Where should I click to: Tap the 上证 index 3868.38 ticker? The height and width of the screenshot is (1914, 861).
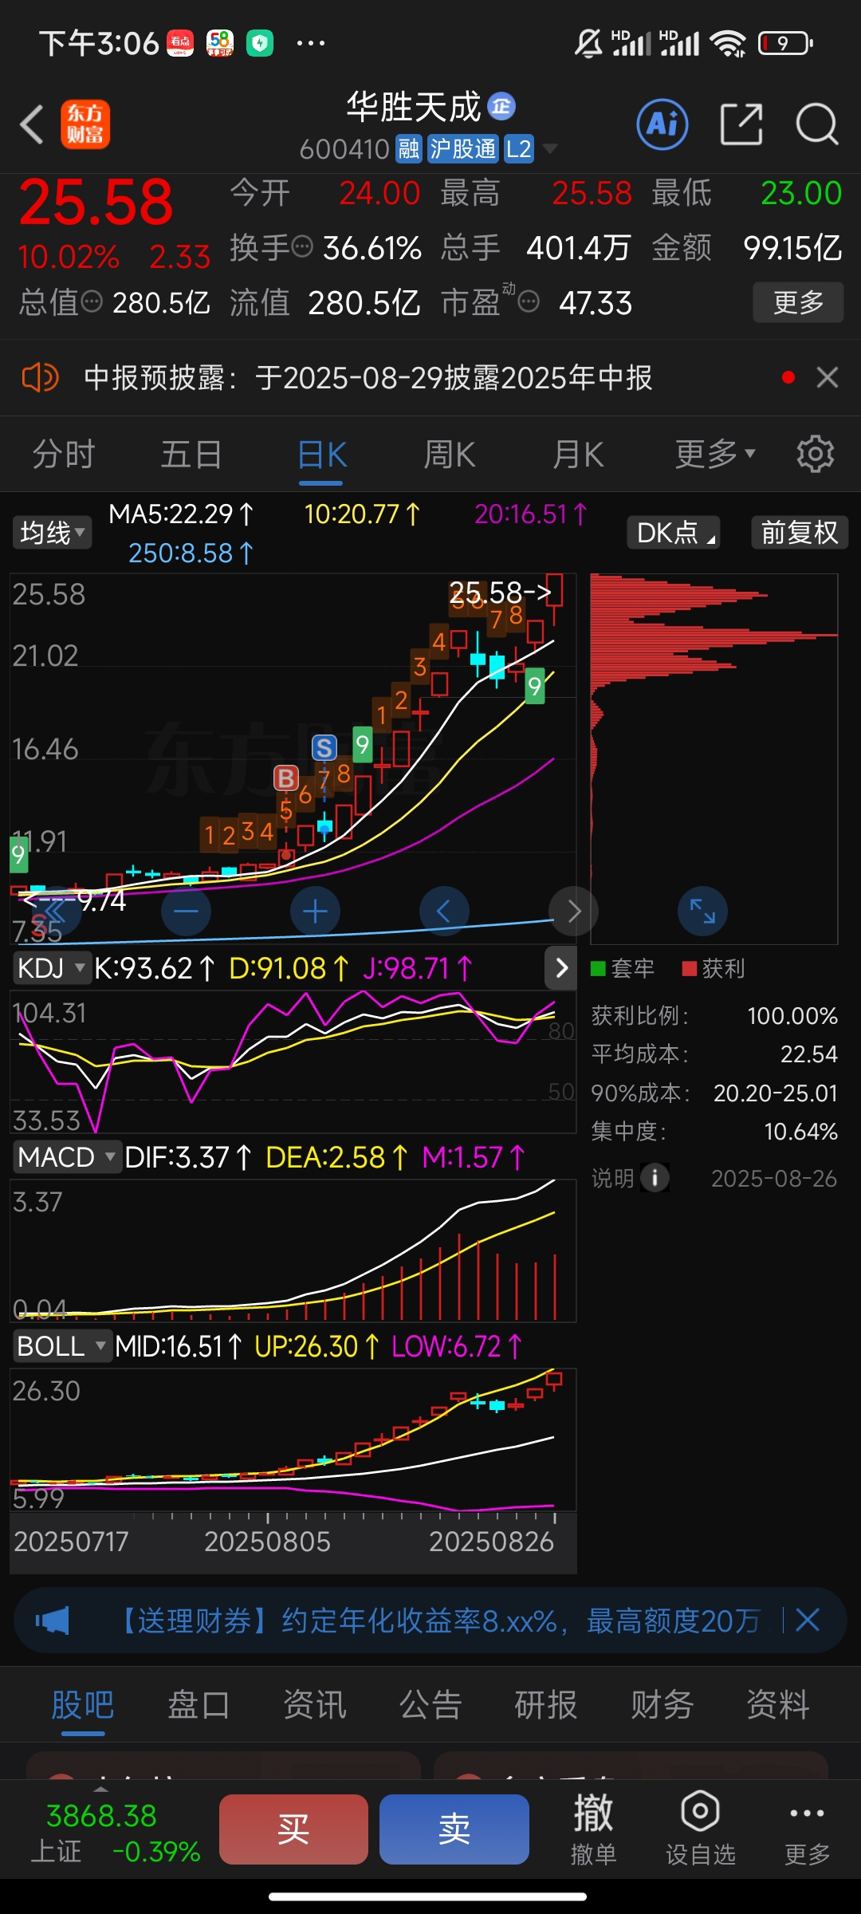[116, 1833]
